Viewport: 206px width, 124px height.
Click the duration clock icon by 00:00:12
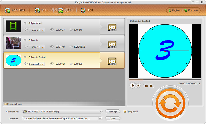pyautogui.click(x=52, y=64)
